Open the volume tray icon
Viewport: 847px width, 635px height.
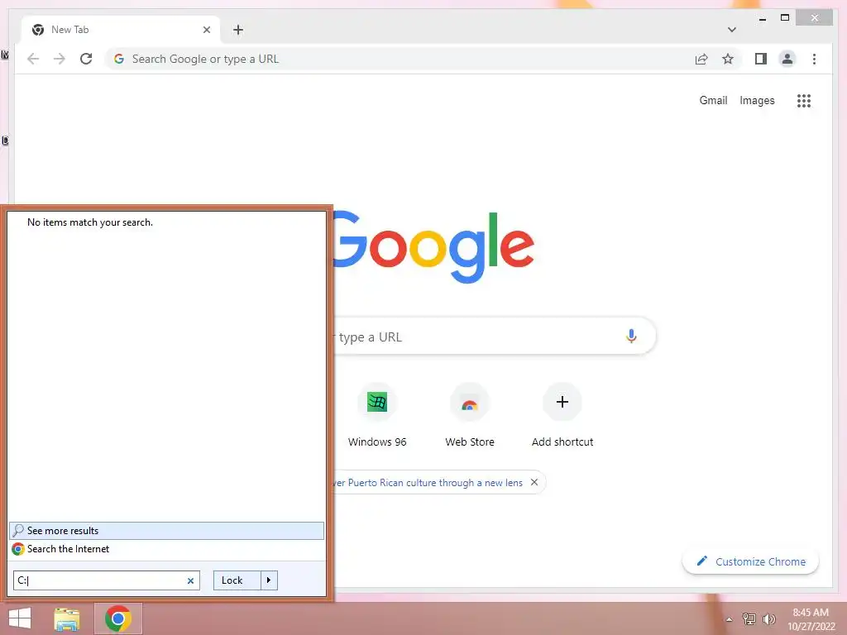tap(768, 618)
